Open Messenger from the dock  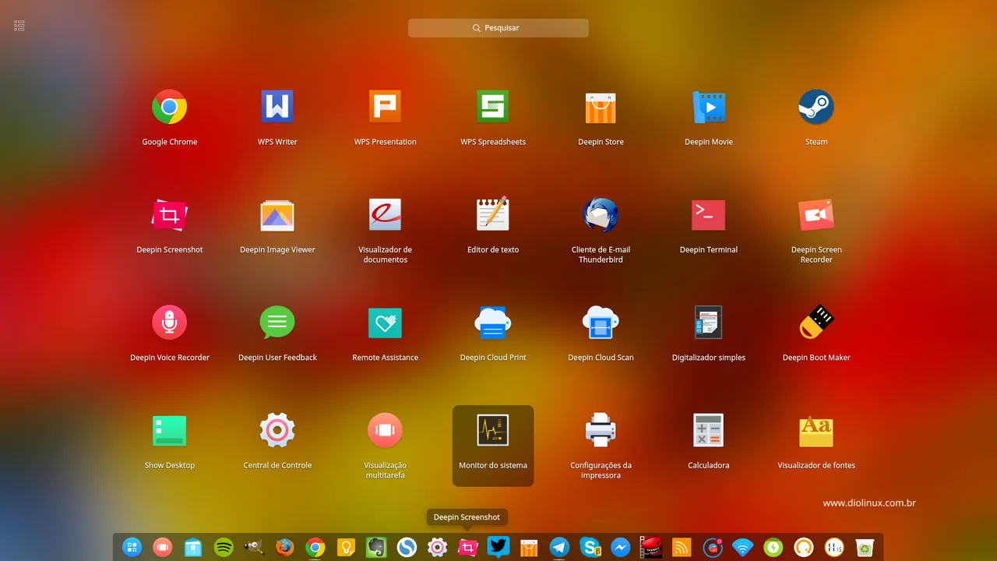pos(620,548)
